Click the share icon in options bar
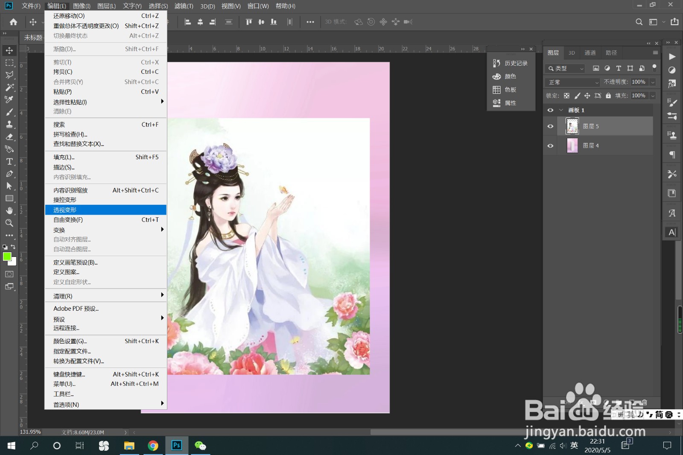The width and height of the screenshot is (683, 455). point(674,22)
